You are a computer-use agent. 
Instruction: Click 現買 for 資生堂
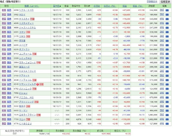[4, 41]
